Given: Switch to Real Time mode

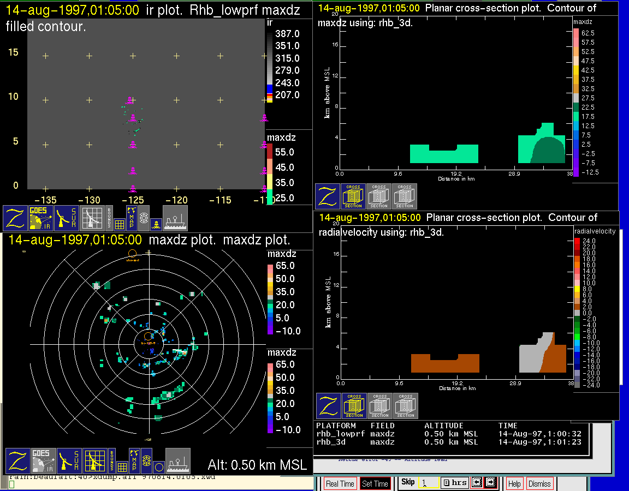Looking at the screenshot, I should (x=340, y=483).
